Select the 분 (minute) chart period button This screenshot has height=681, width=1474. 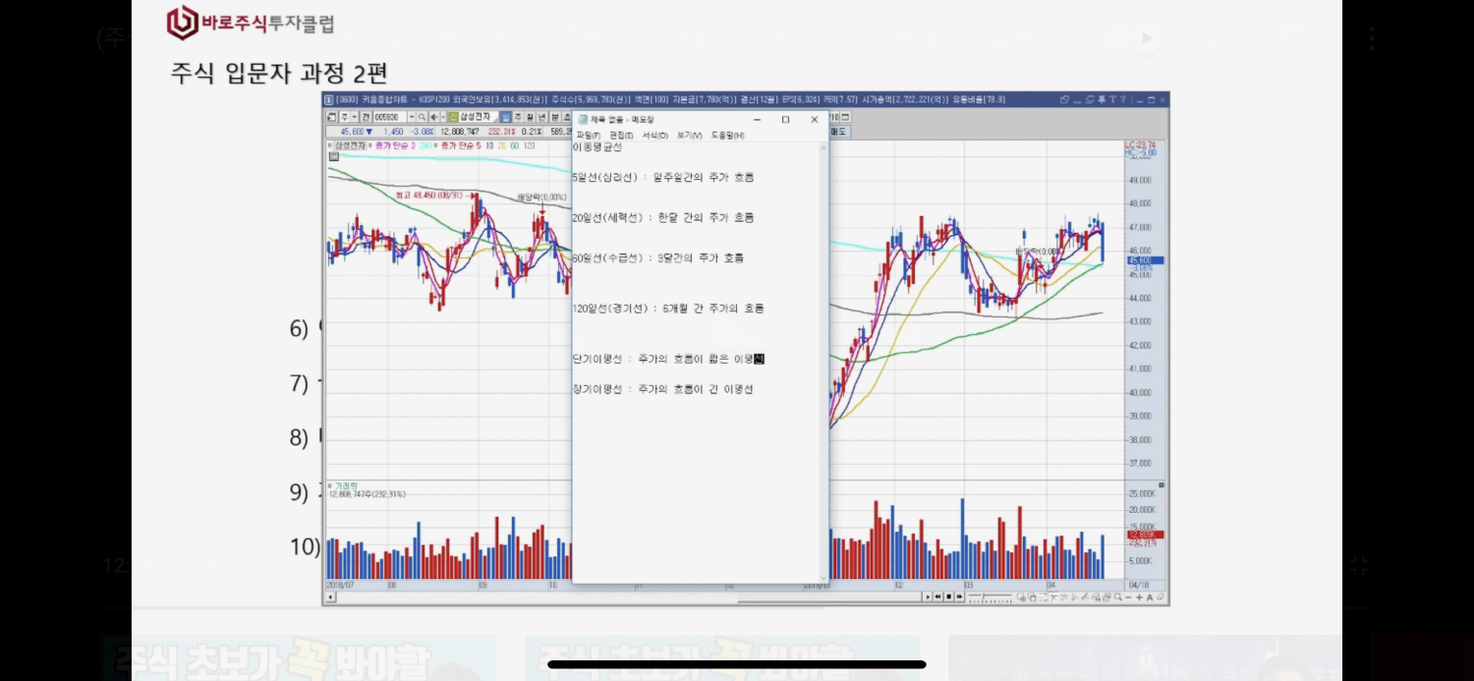coord(553,117)
